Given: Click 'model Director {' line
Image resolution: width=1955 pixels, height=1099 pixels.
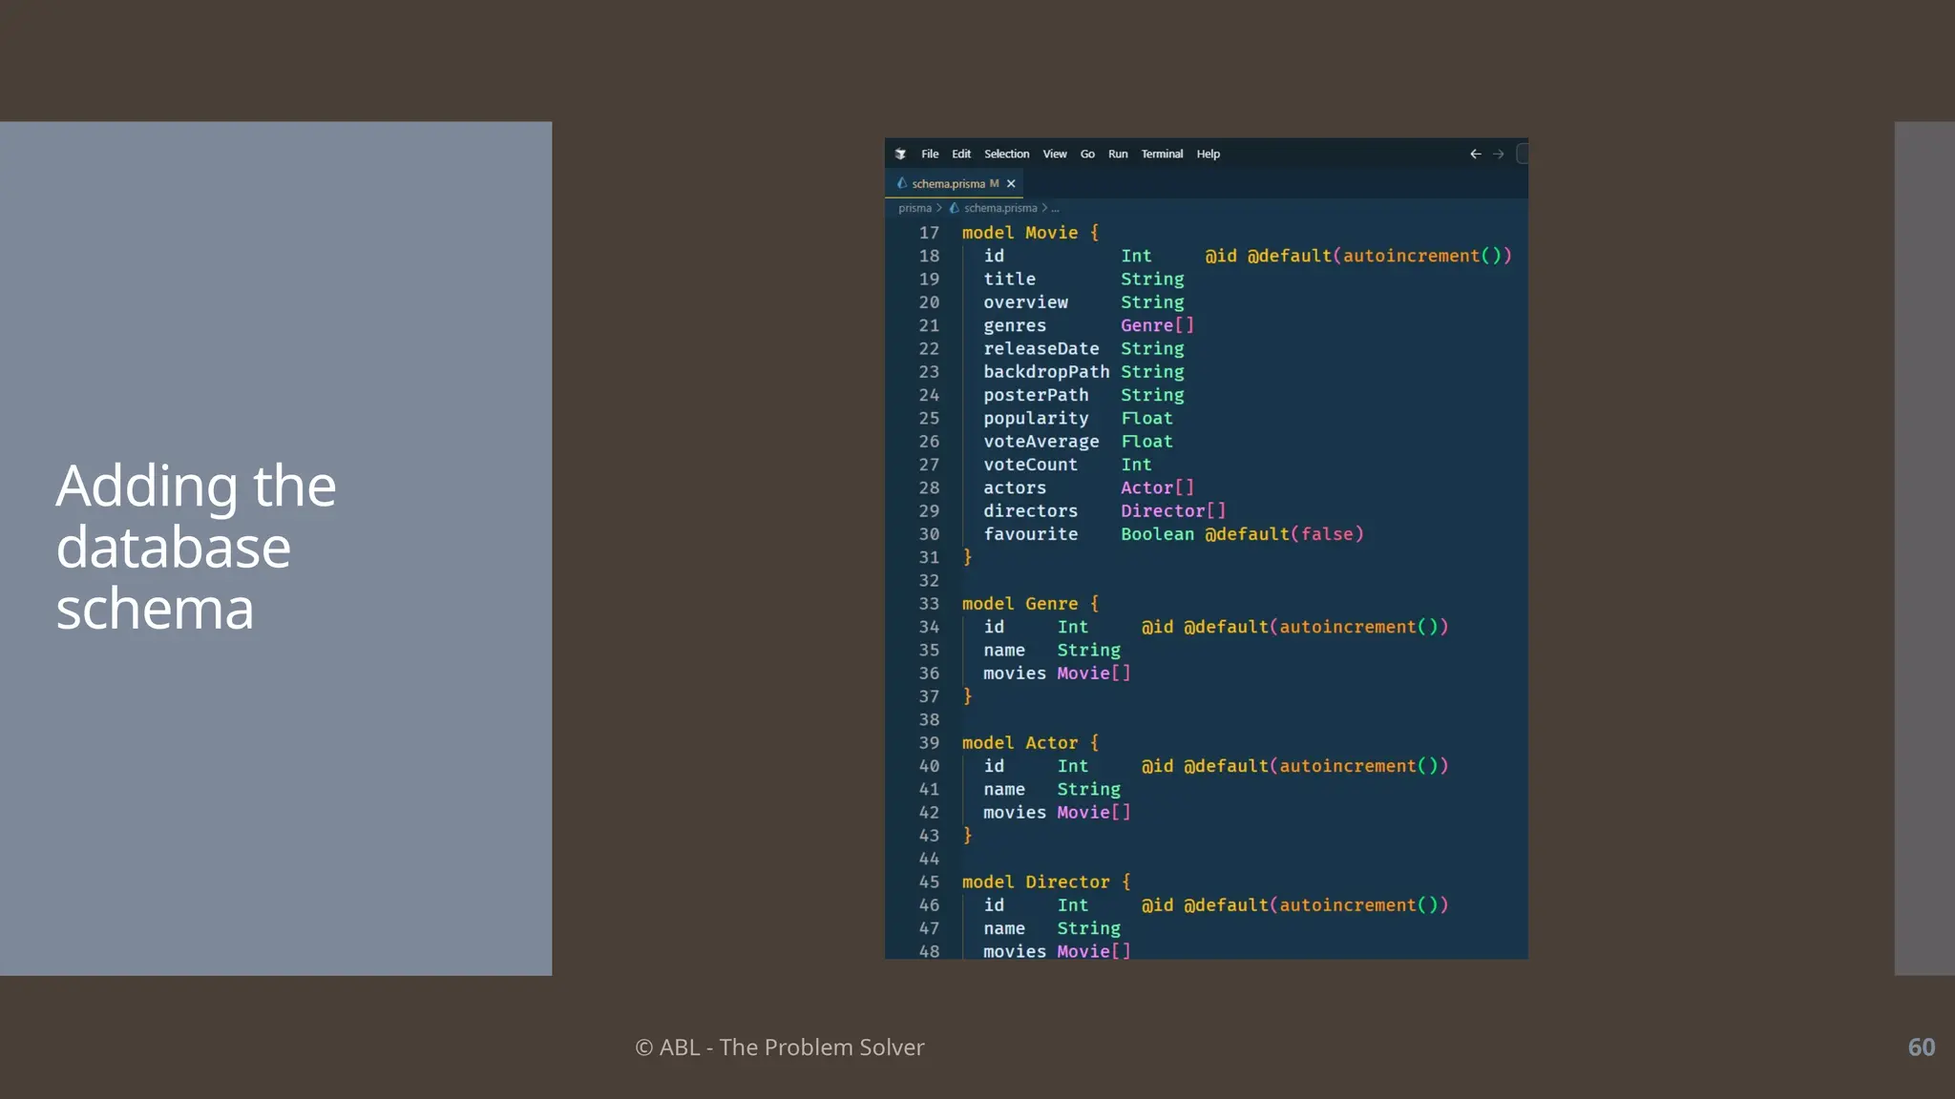Looking at the screenshot, I should point(1046,882).
